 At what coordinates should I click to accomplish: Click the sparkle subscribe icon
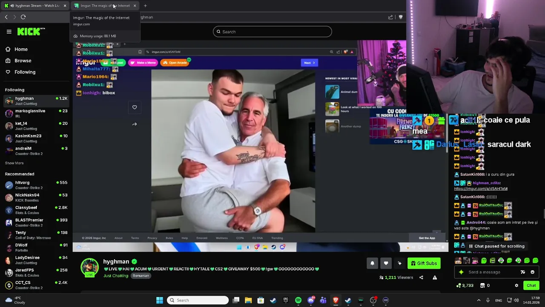click(399, 263)
